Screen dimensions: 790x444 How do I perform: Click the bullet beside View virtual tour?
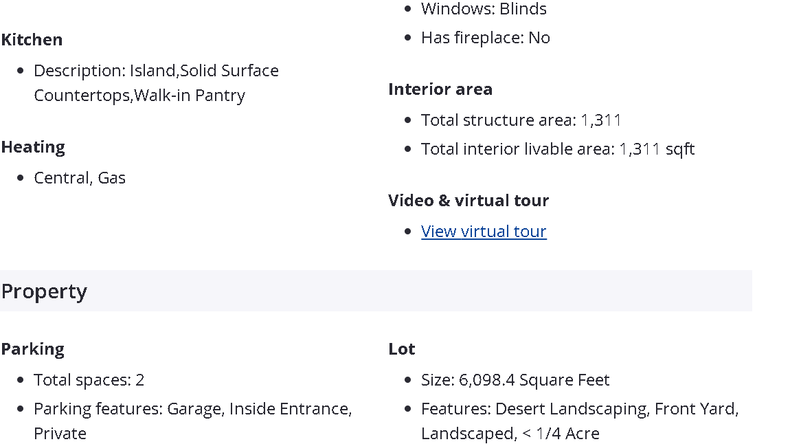(x=408, y=232)
